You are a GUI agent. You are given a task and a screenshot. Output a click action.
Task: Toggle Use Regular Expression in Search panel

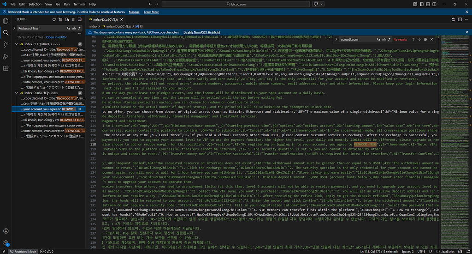coord(79,28)
